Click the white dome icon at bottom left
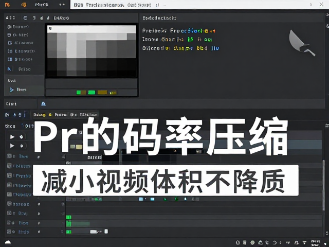Image resolution: width=329 pixels, height=247 pixels. pyautogui.click(x=8, y=242)
